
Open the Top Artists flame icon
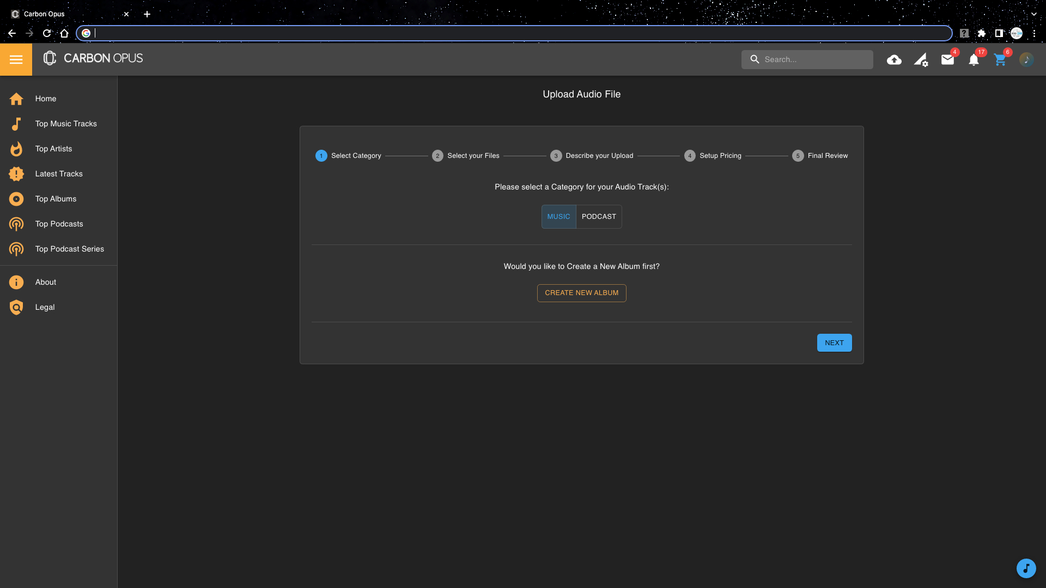pos(16,149)
